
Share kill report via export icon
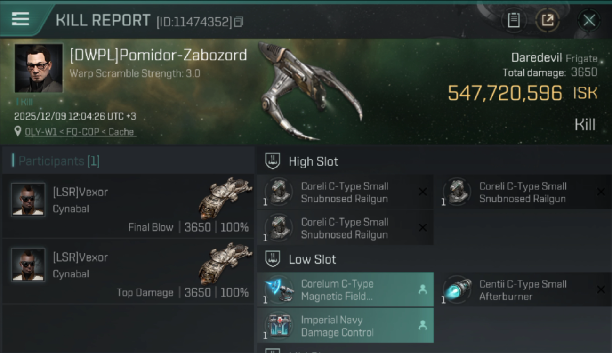tap(547, 20)
